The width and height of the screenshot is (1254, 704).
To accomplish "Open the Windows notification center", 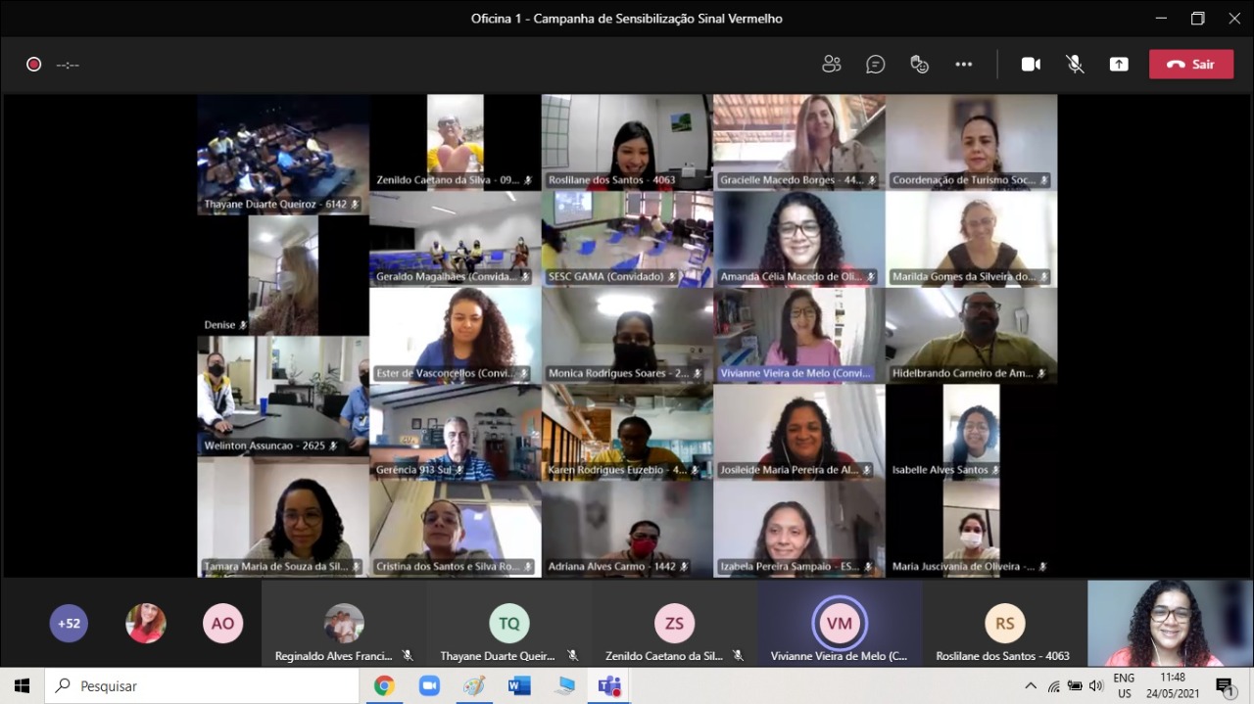I will pyautogui.click(x=1225, y=686).
